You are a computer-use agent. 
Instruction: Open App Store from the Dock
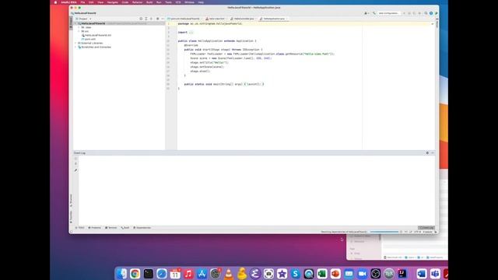(x=202, y=274)
